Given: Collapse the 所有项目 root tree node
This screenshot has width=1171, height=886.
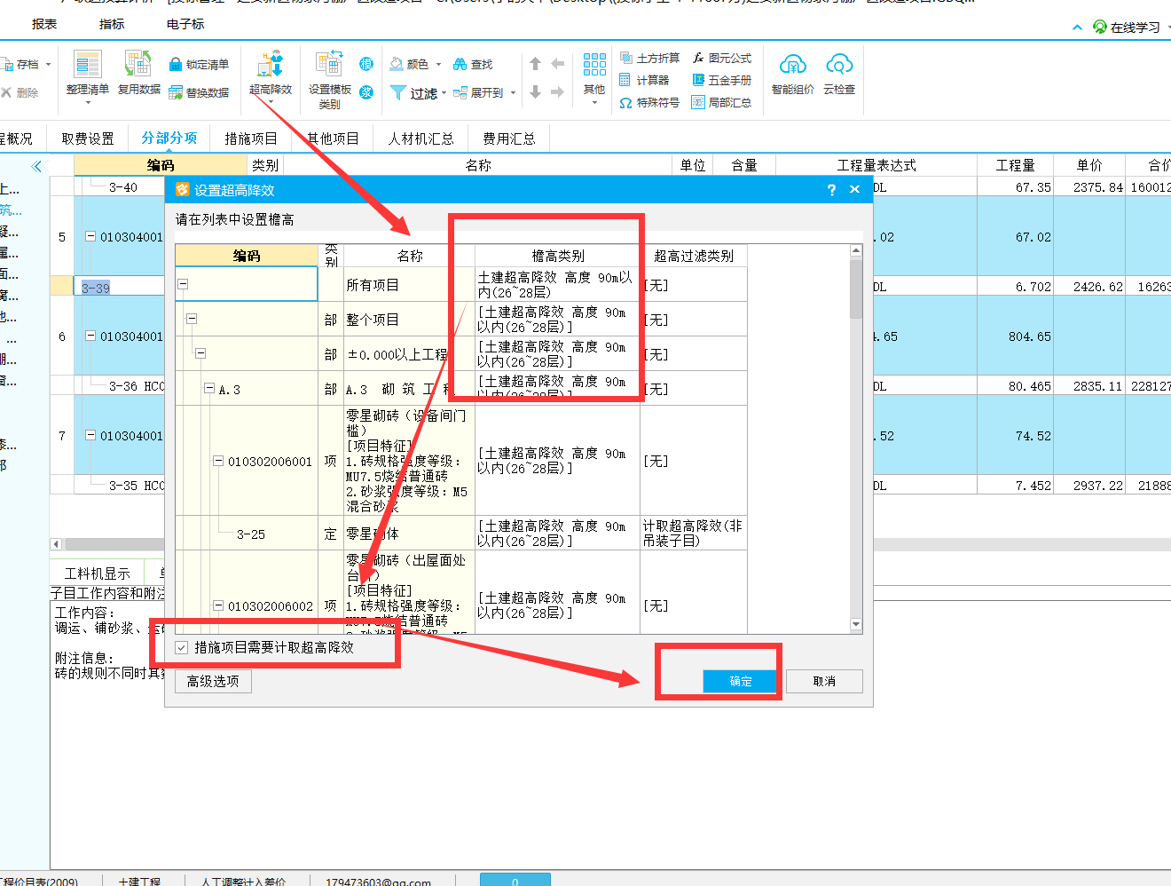Looking at the screenshot, I should pyautogui.click(x=183, y=284).
